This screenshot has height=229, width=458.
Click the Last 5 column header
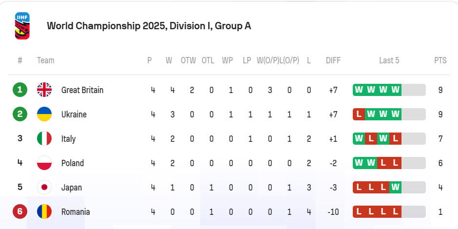[389, 60]
